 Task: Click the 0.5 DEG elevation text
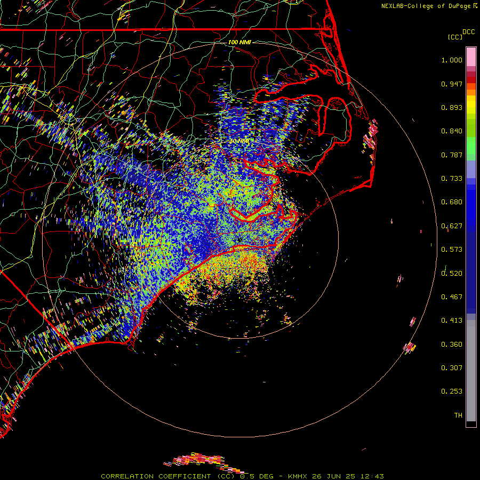point(257,476)
